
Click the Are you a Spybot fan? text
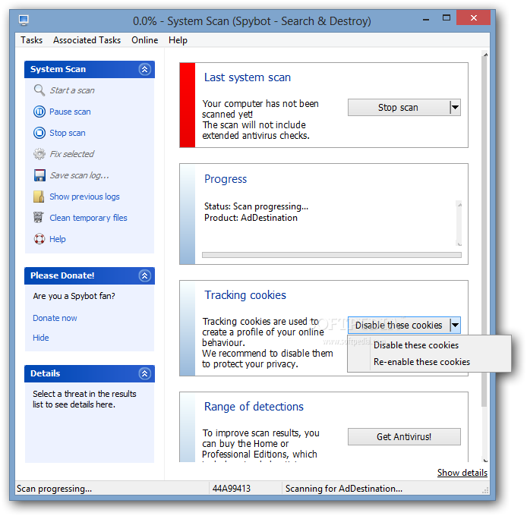[74, 296]
